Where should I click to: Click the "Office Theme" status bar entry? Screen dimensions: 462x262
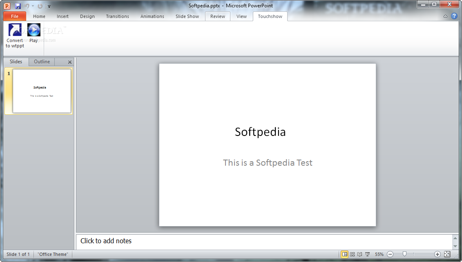point(53,254)
